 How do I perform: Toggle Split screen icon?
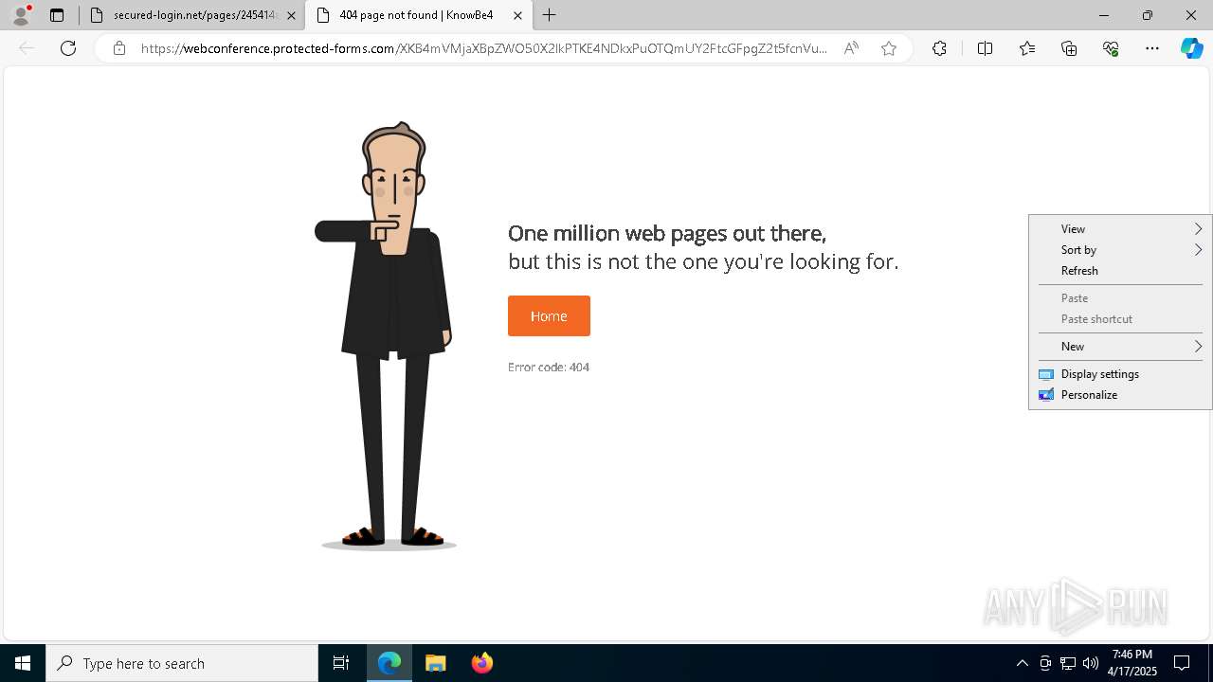tap(985, 48)
